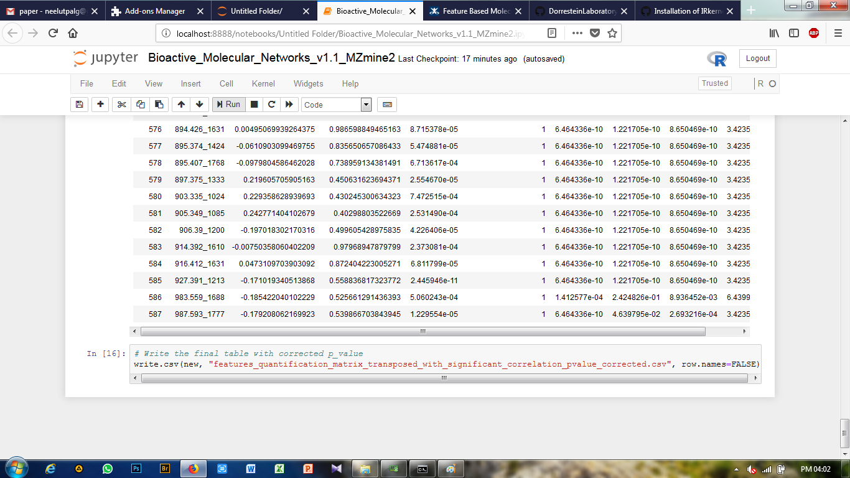Copy the selected cells

pyautogui.click(x=140, y=105)
